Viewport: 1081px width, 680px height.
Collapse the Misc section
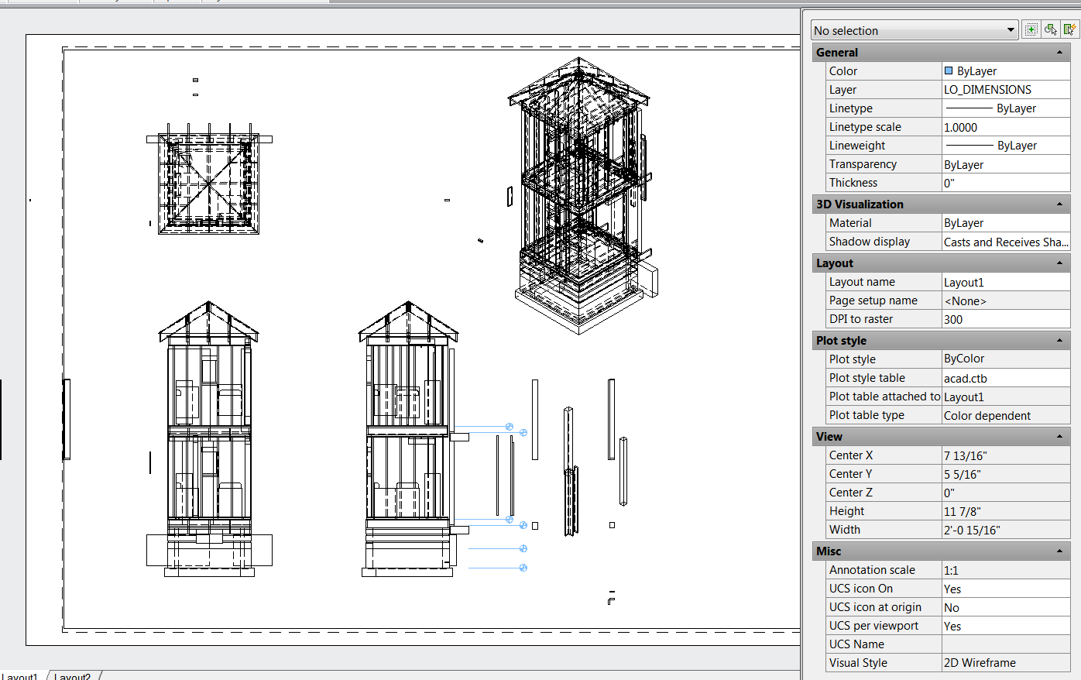tap(1059, 551)
